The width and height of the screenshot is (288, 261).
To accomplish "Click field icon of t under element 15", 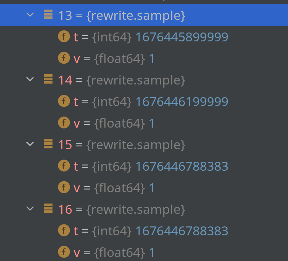I will click(x=64, y=166).
